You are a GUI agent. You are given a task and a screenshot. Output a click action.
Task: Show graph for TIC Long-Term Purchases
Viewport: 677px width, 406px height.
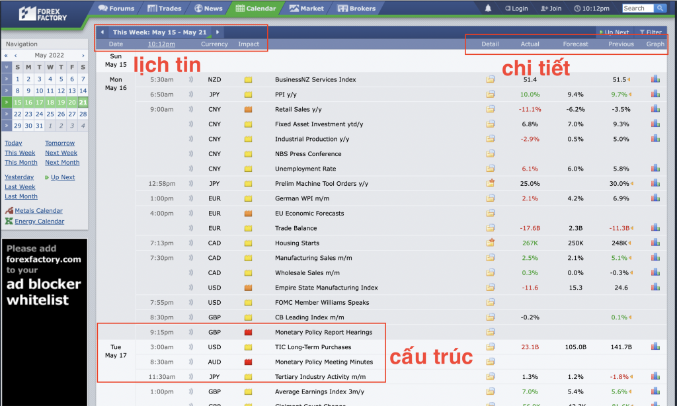pos(655,346)
